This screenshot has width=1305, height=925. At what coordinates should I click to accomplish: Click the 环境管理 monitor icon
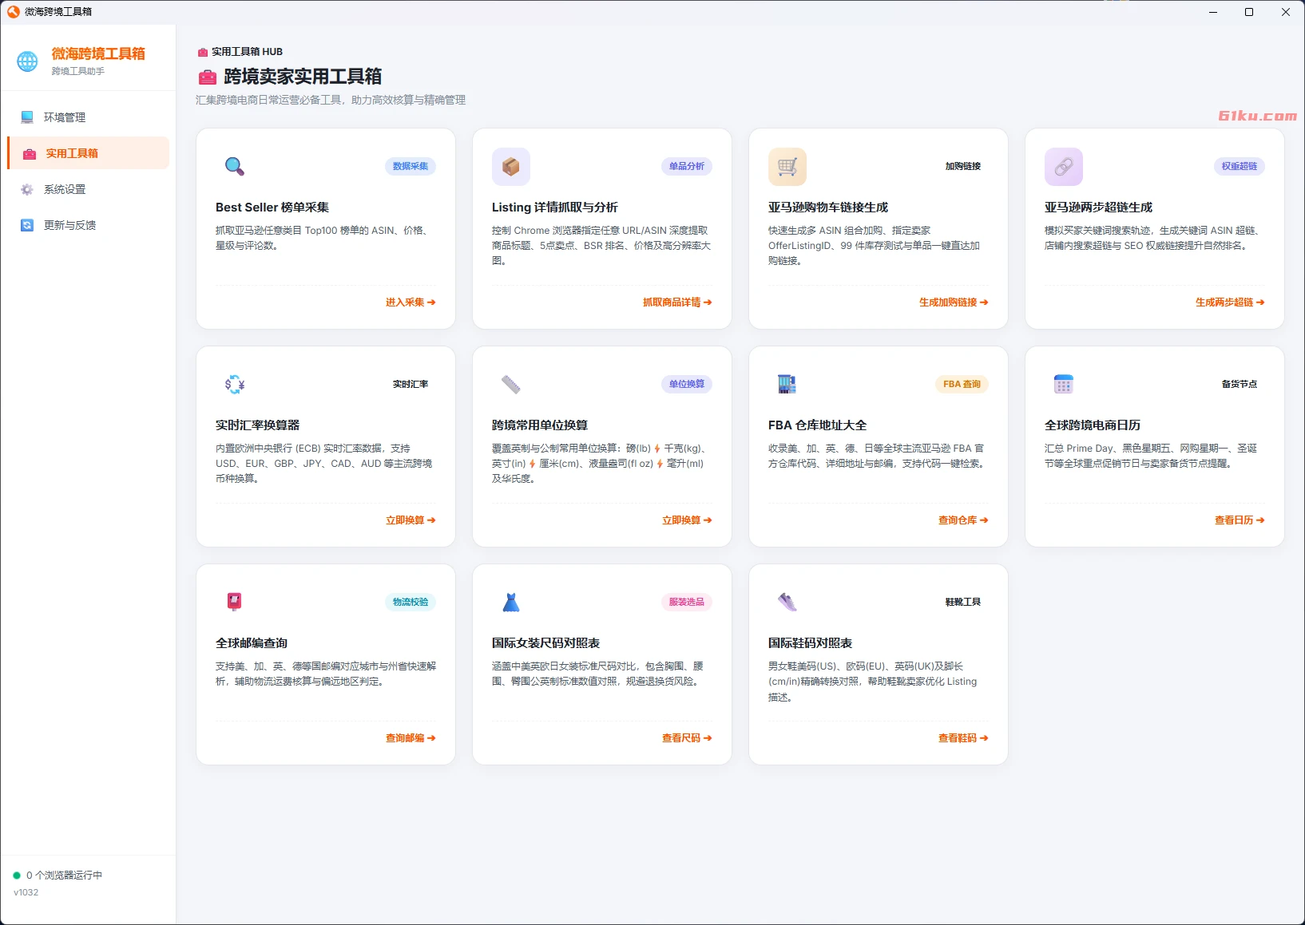point(27,117)
